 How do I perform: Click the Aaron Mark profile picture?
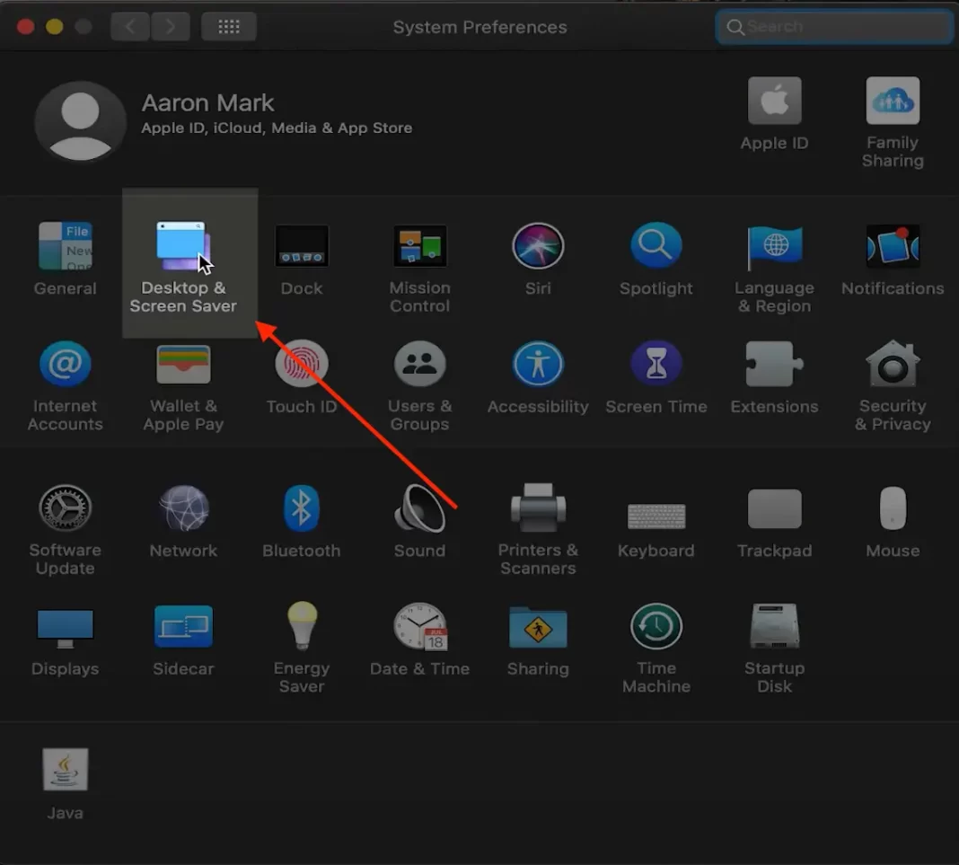coord(80,121)
